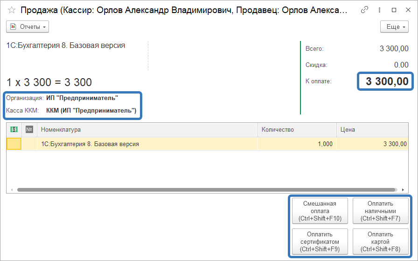The width and height of the screenshot is (418, 261).
Task: Click the scrollbar left arrow
Action: coord(12,190)
